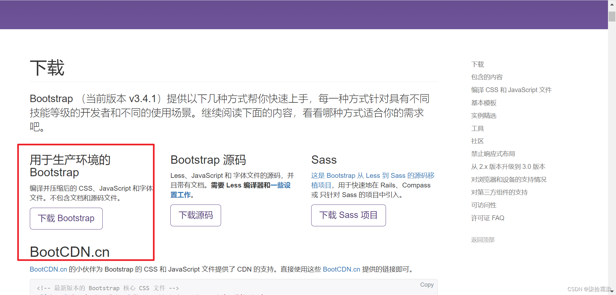The height and width of the screenshot is (295, 616).
Task: Click the 下载 Bootstrap button
Action: tap(66, 219)
